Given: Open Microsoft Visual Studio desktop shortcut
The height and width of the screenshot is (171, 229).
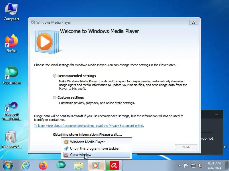Looking at the screenshot, I should pos(11,111).
